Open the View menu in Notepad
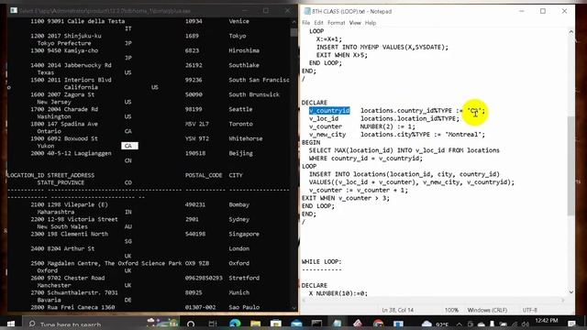 tap(355, 23)
